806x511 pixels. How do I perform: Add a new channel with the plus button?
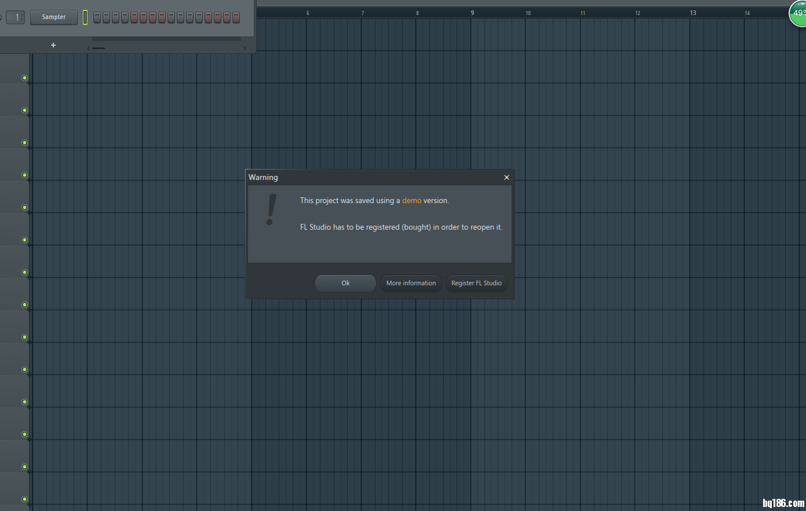[53, 45]
